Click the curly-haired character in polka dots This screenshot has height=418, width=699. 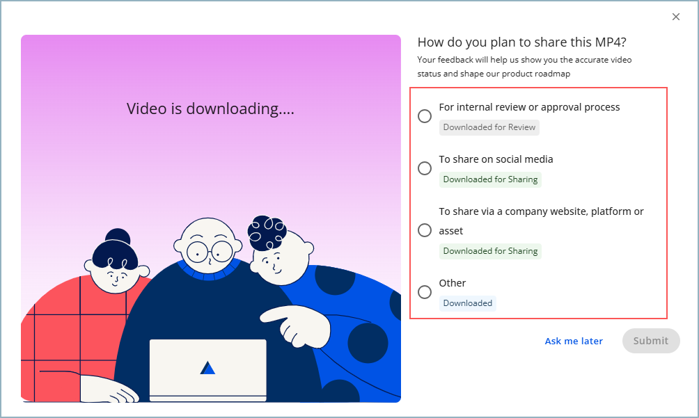pos(278,250)
